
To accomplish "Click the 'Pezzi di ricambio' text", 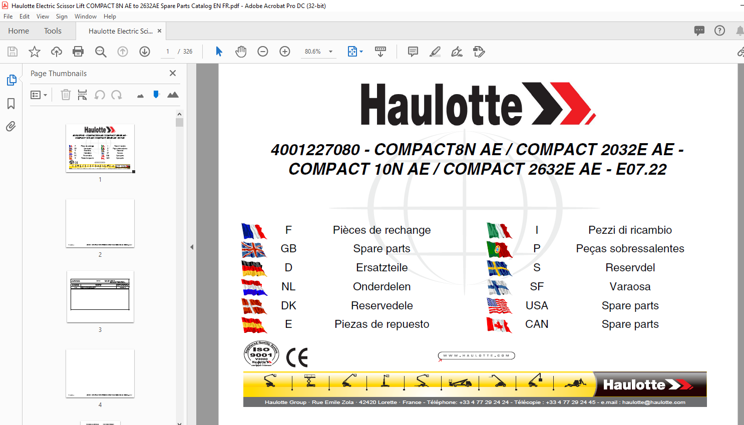I will point(630,230).
